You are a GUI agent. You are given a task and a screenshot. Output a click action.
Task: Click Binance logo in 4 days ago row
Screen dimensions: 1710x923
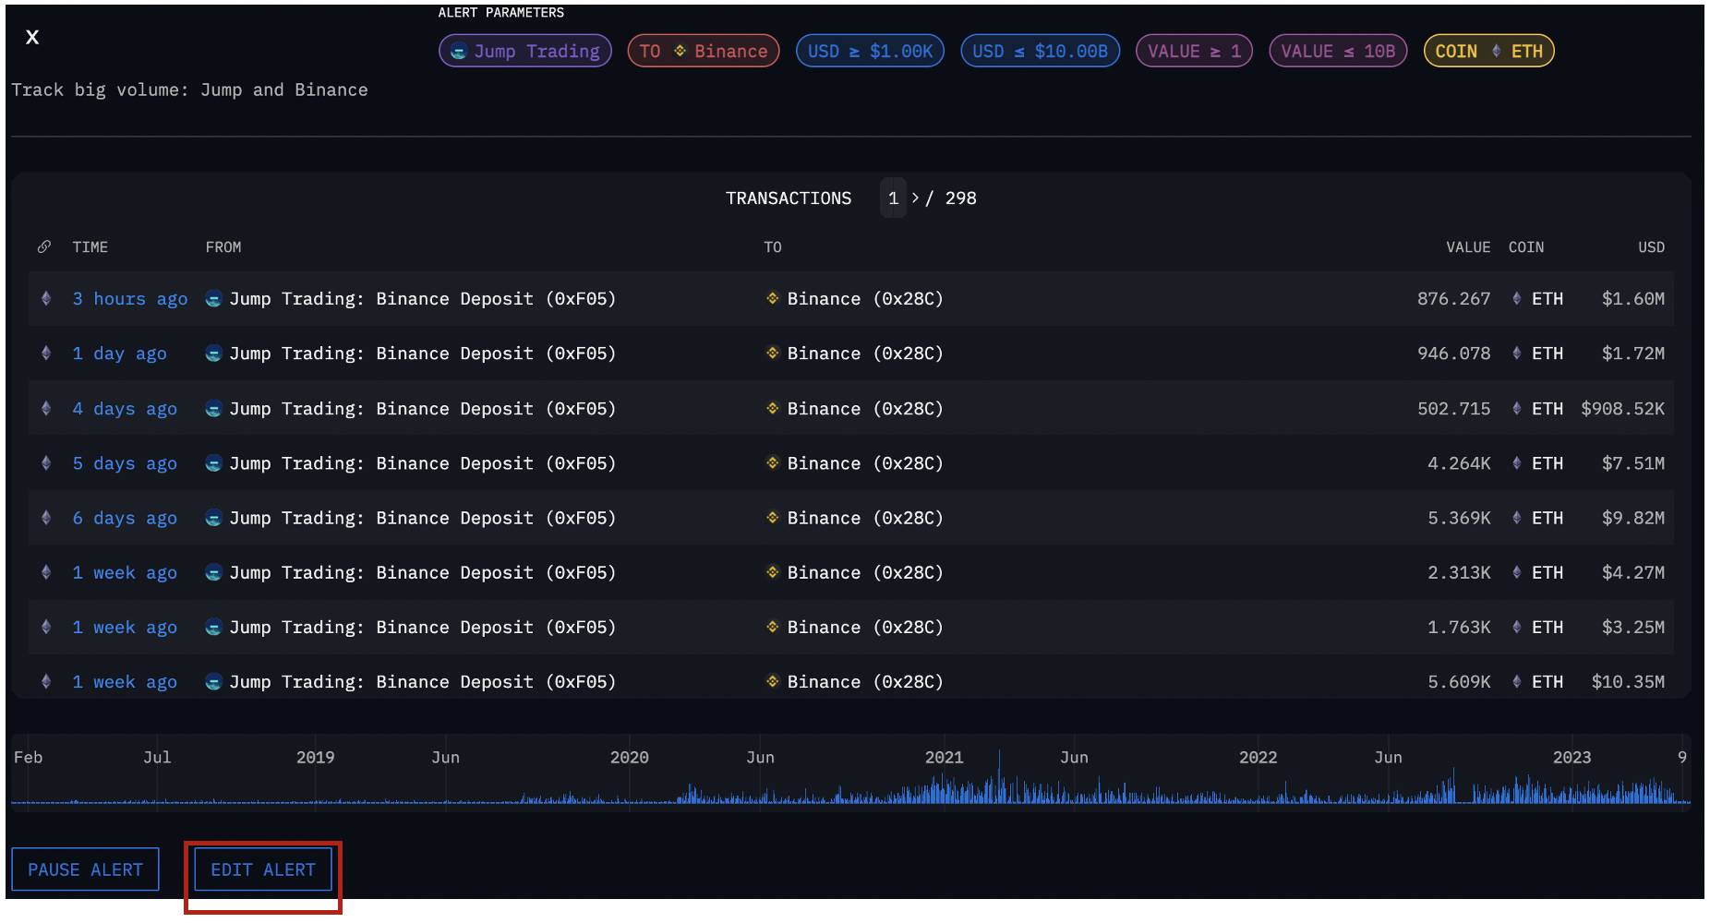(773, 408)
